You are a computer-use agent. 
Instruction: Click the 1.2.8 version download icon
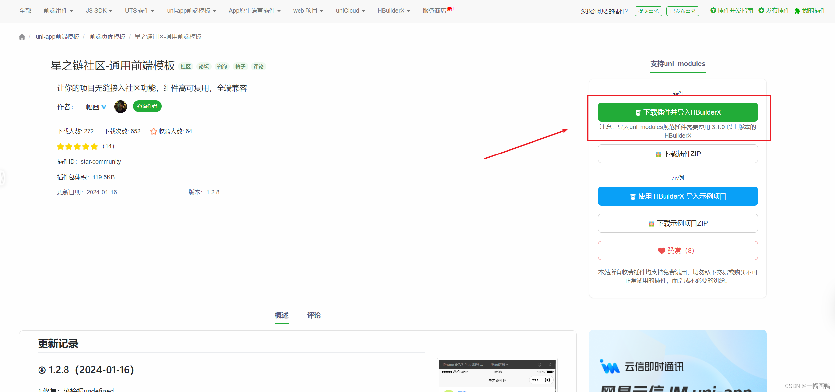(x=42, y=370)
